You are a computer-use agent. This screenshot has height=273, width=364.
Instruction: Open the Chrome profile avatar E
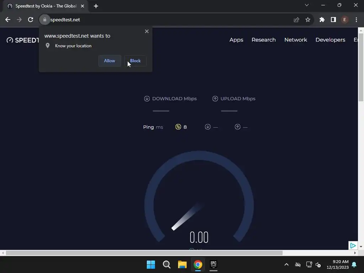(345, 20)
